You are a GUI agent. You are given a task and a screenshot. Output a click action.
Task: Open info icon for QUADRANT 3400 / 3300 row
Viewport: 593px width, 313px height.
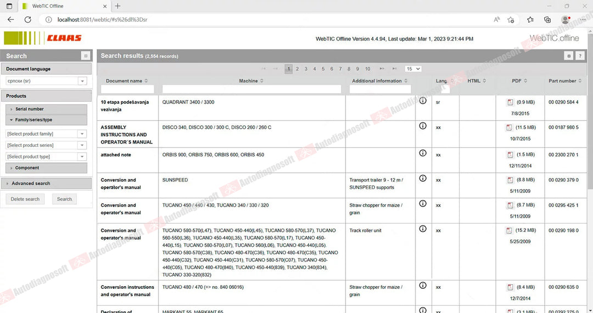423,100
